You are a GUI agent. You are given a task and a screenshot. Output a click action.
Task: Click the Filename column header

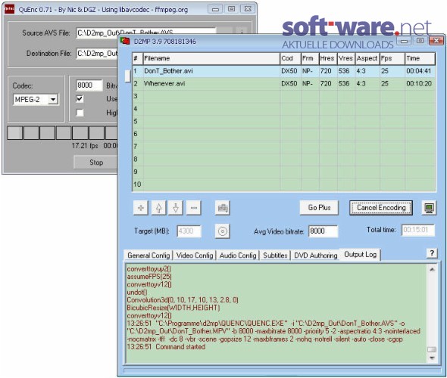click(x=211, y=59)
